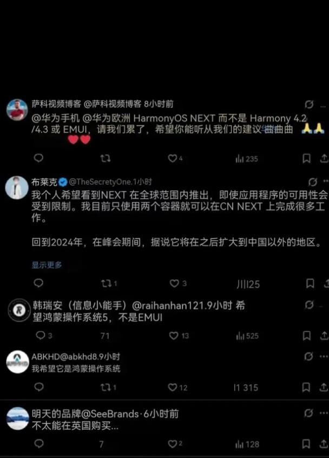
Task: Like the 萨科视频博客 post
Action: (173, 158)
